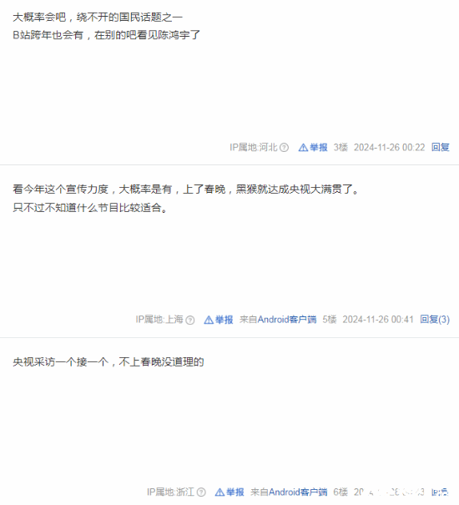Image resolution: width=459 pixels, height=505 pixels.
Task: Click the reply link on the 6楼 post
Action: pos(440,492)
